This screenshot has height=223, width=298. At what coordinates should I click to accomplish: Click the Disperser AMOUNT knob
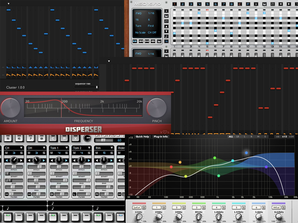coord(11,108)
